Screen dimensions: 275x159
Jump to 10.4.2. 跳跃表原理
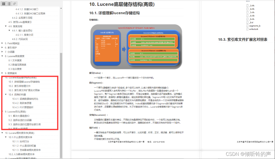pyautogui.click(x=22, y=103)
